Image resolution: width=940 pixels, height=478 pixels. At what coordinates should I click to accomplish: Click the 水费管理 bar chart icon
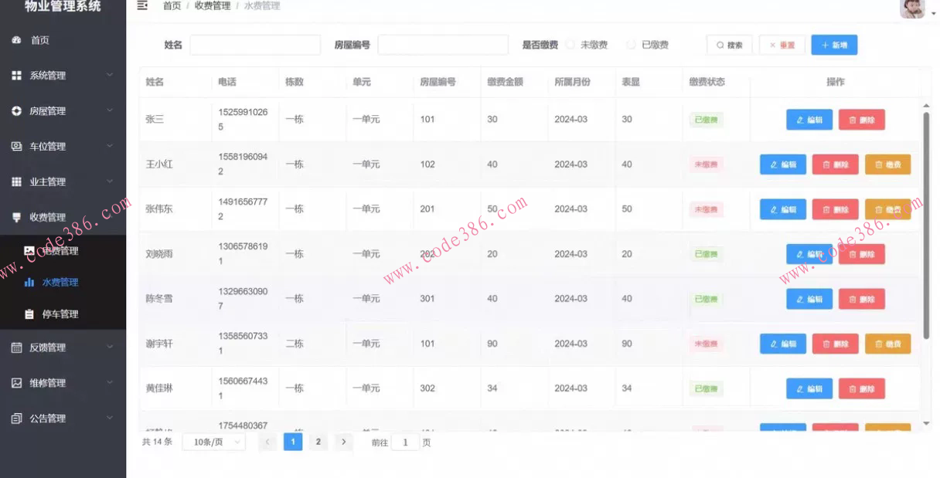[29, 283]
